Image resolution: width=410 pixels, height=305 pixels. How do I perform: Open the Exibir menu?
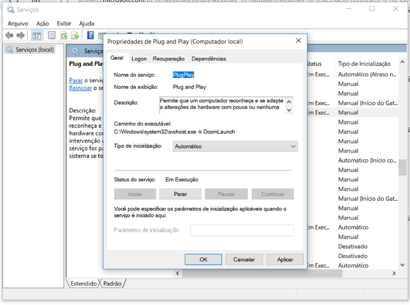pyautogui.click(x=64, y=24)
